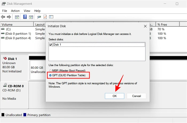Screen dimensions: 187x123
Task: Click the 80.00 GB Unallocated partition block
Action: tap(38, 70)
